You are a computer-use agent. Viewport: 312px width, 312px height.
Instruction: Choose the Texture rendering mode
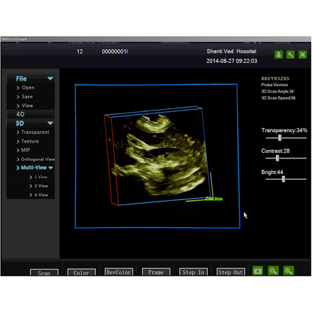click(x=31, y=141)
